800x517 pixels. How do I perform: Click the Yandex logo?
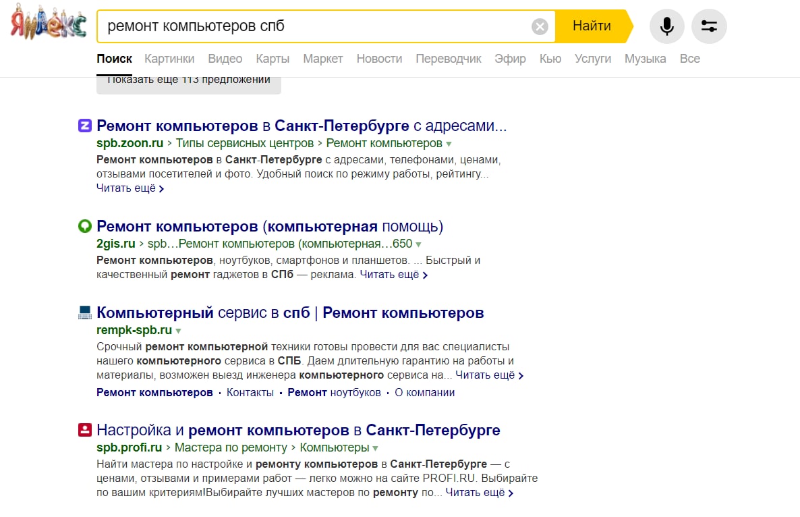(x=49, y=22)
